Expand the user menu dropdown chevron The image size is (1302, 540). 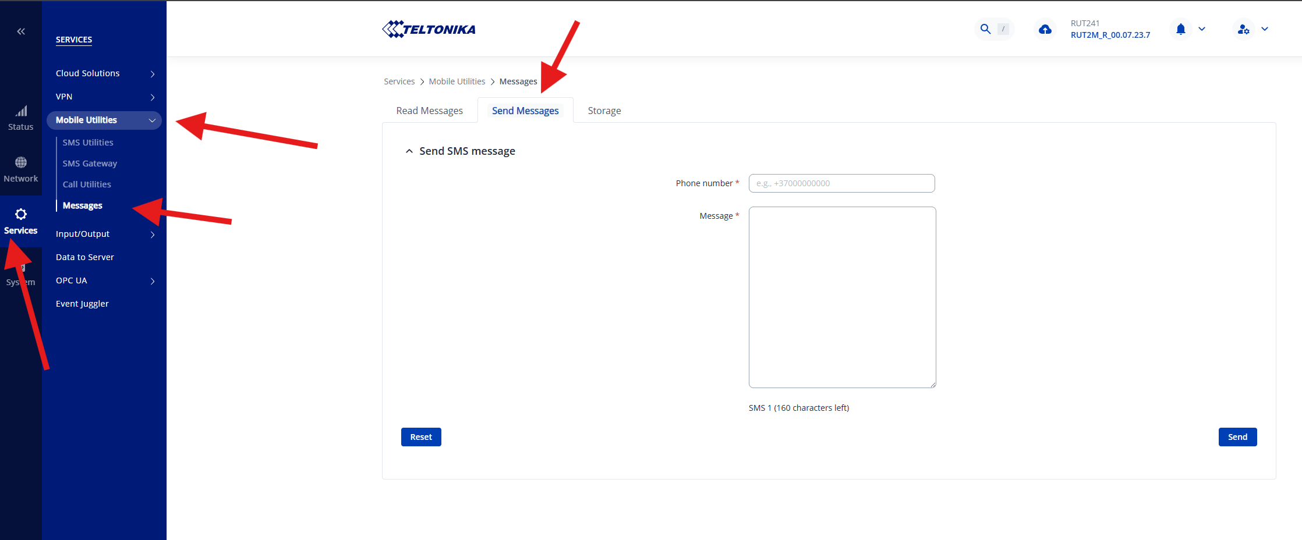pyautogui.click(x=1265, y=29)
